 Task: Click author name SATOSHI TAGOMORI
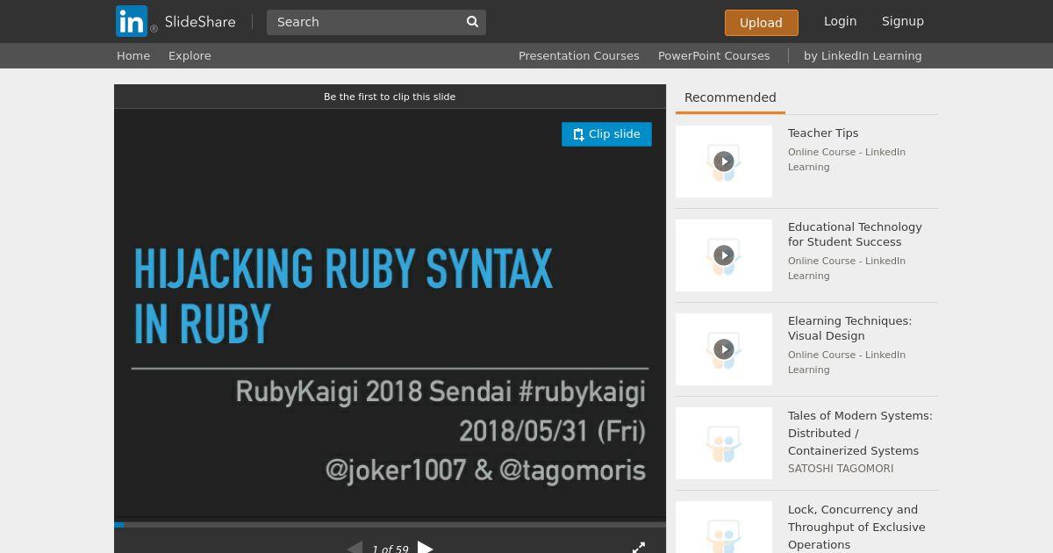point(841,469)
